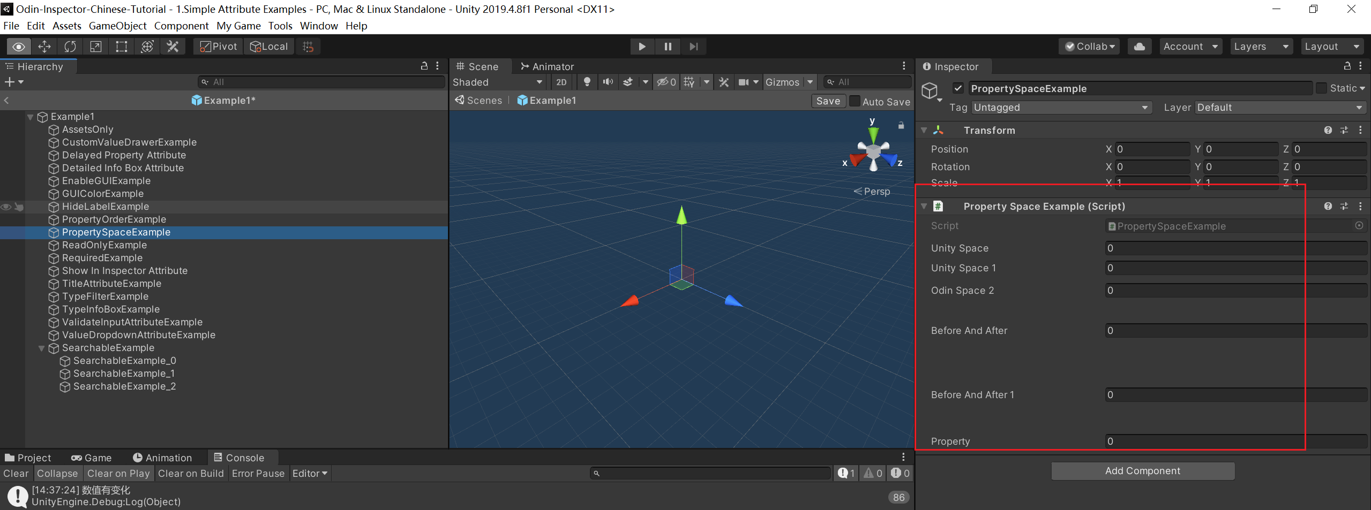Viewport: 1371px width, 510px height.
Task: Toggle console info message filter
Action: [846, 473]
